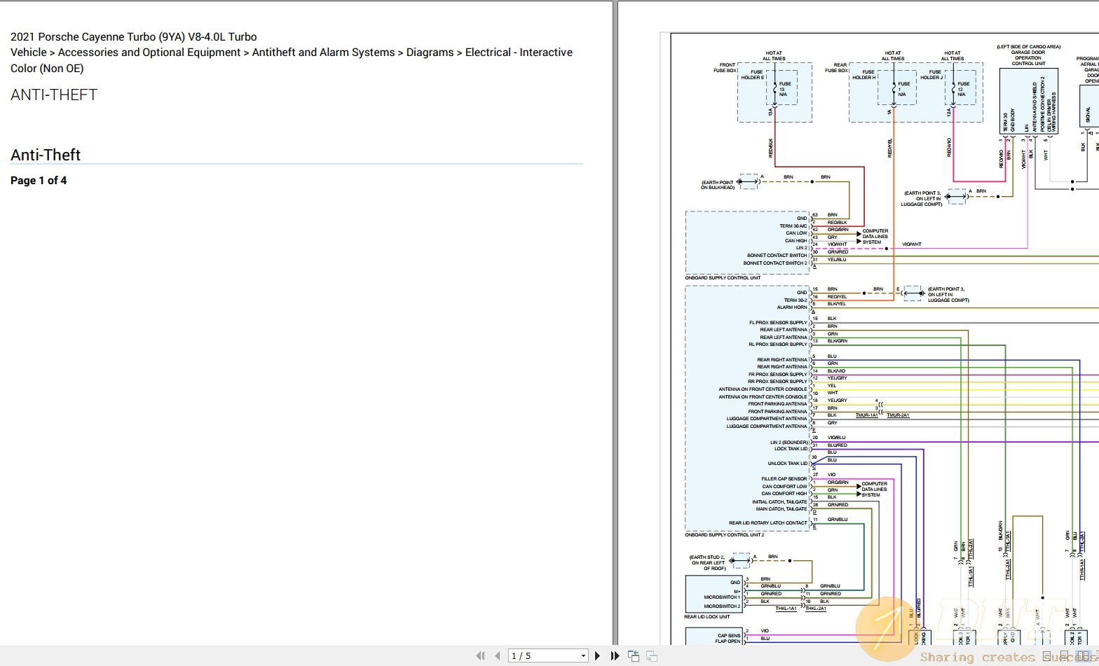Click the 'INITIAL CATCH, TAILGATE' pin label

point(780,502)
